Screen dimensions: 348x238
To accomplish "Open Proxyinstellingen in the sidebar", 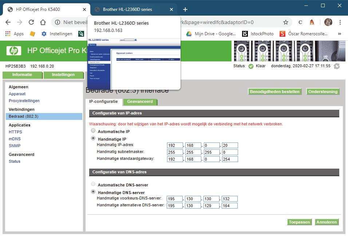I will point(24,101).
